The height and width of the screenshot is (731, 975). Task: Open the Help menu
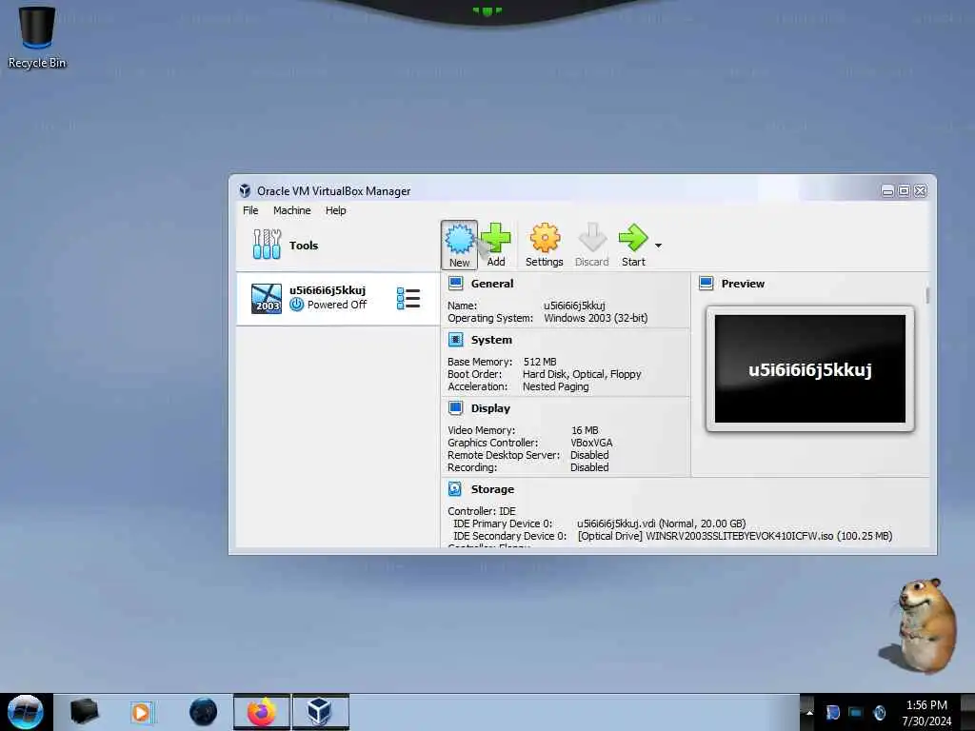pyautogui.click(x=336, y=210)
